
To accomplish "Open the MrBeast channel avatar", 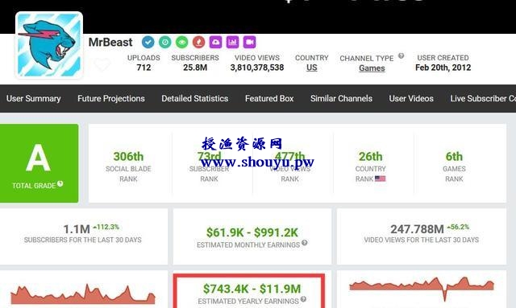I will coord(49,45).
